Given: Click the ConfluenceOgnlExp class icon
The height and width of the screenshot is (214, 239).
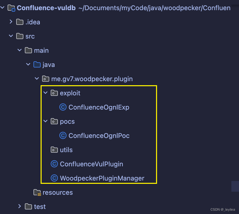Looking at the screenshot, I should pos(63,107).
